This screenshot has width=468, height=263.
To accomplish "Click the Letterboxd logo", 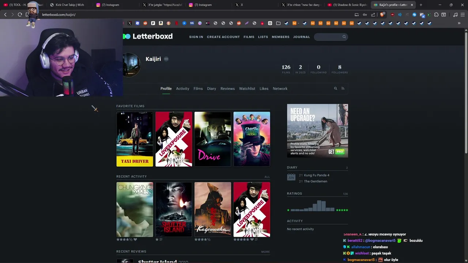I will click(148, 37).
